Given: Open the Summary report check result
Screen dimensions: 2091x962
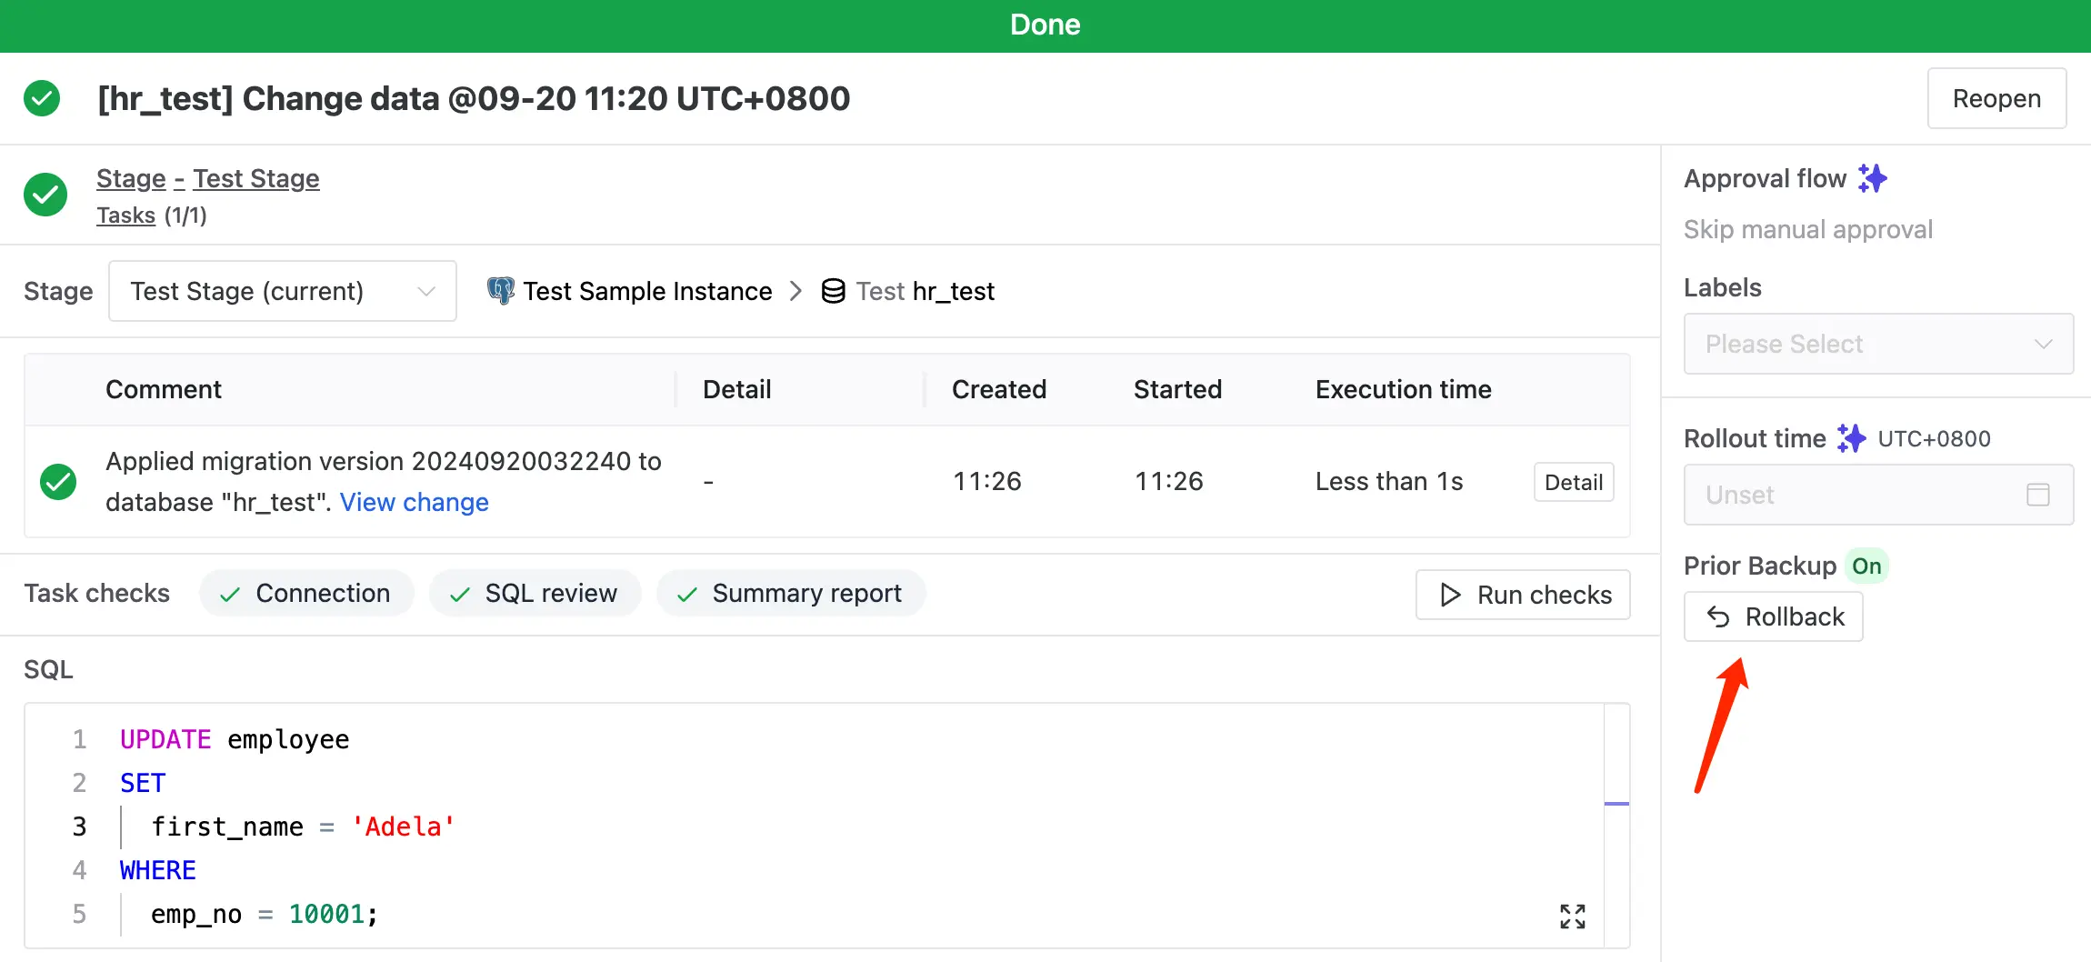Looking at the screenshot, I should pos(791,593).
